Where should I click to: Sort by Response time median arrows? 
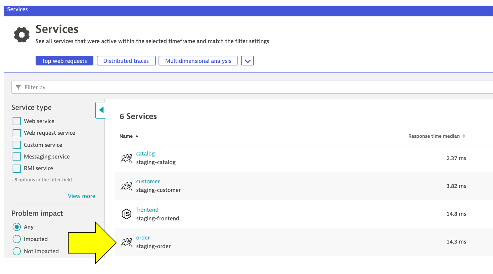click(464, 136)
